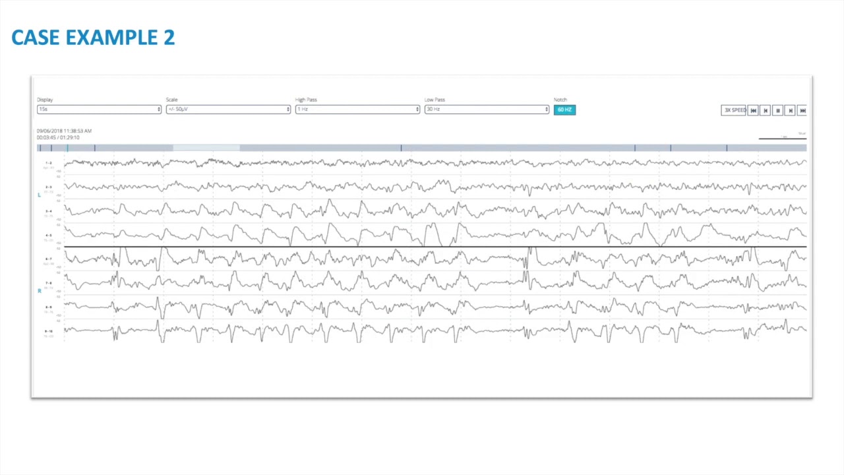Open the Scale dropdown set to +/- 50µV
The width and height of the screenshot is (844, 475).
[228, 109]
